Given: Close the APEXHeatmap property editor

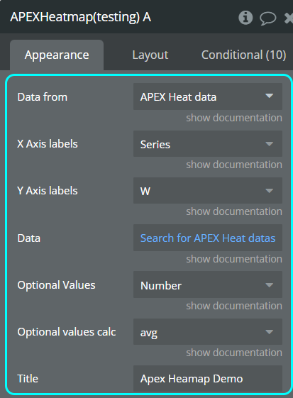Looking at the screenshot, I should pyautogui.click(x=289, y=18).
